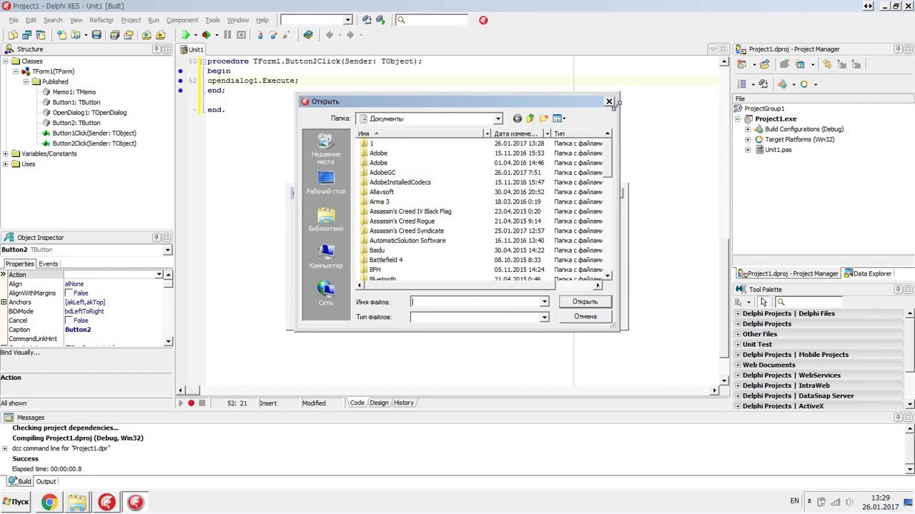The image size is (915, 514).
Task: Open the Refactor menu
Action: [102, 20]
